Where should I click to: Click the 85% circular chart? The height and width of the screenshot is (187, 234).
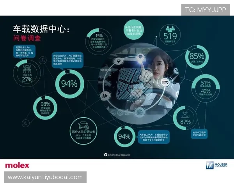[x=197, y=57]
